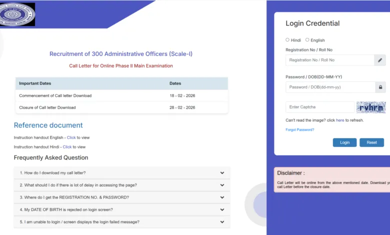390x235 pixels.
Task: Click the 'Dates' column header
Action: 175,83
